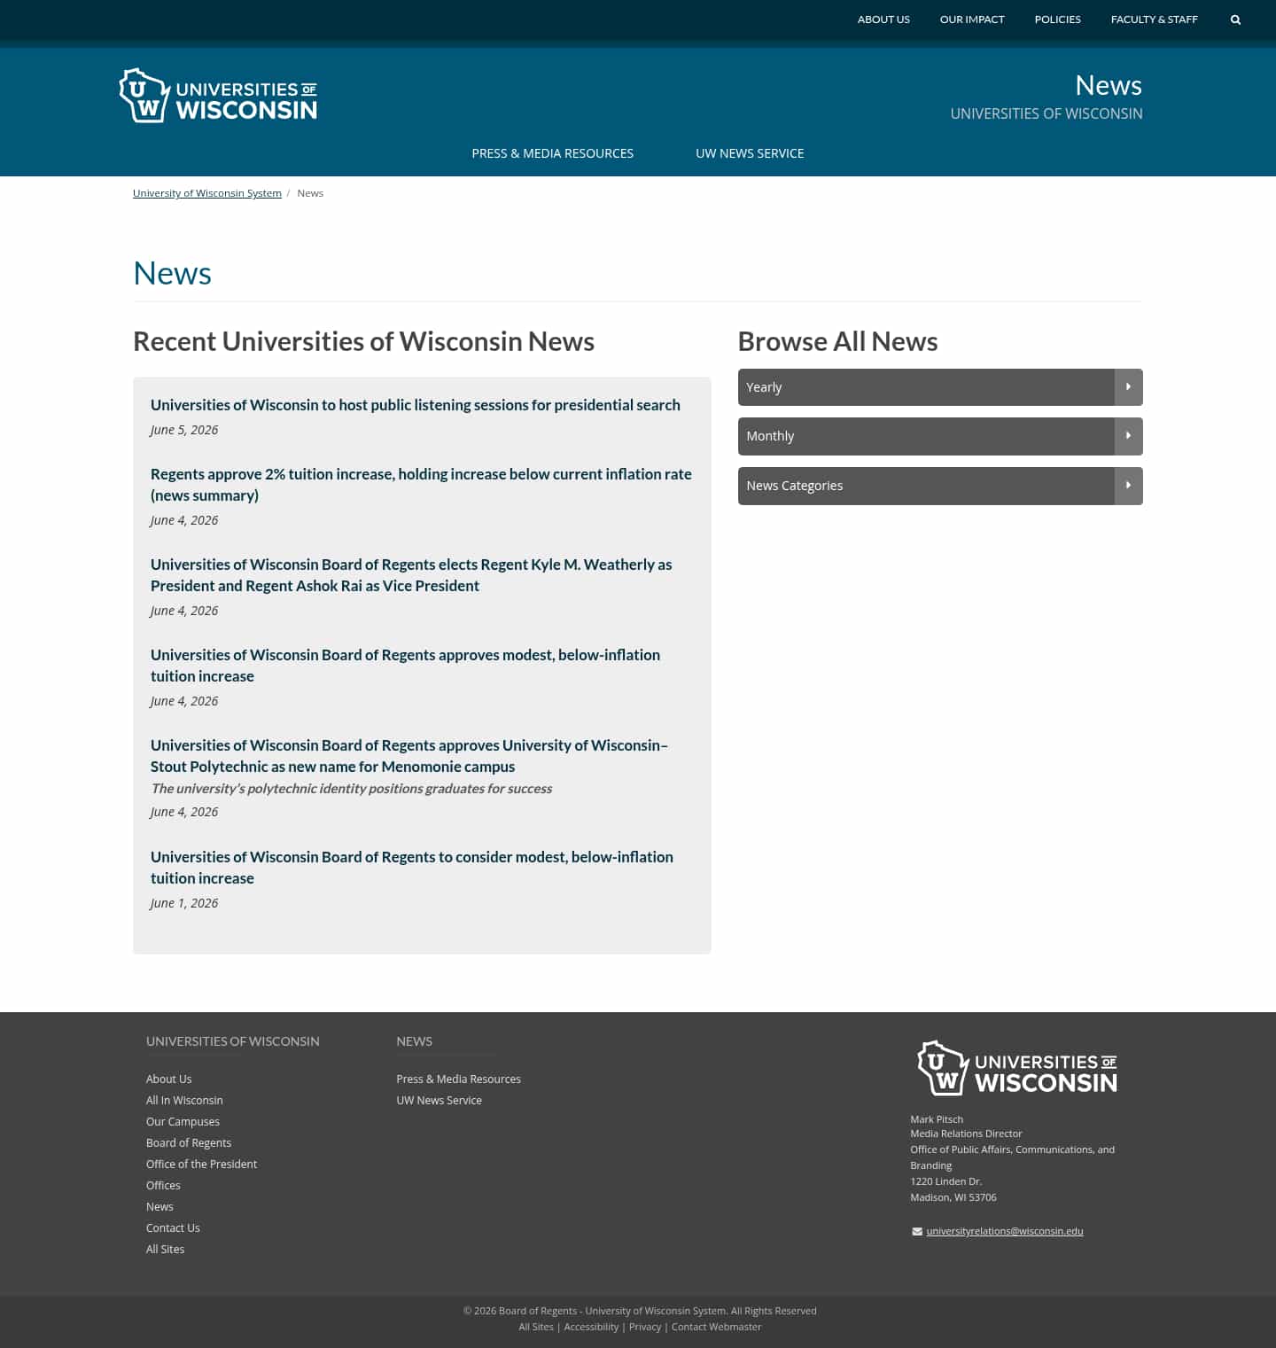Expand the Monthly arrow toggle

click(1128, 436)
